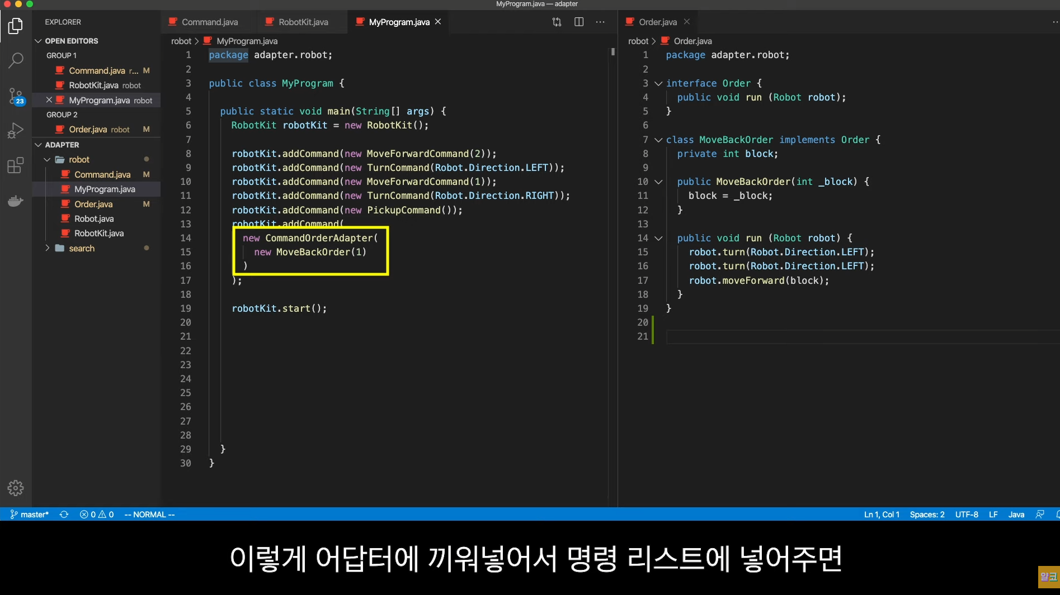Open Robot.java from the explorer tree
The height and width of the screenshot is (595, 1060).
click(94, 218)
